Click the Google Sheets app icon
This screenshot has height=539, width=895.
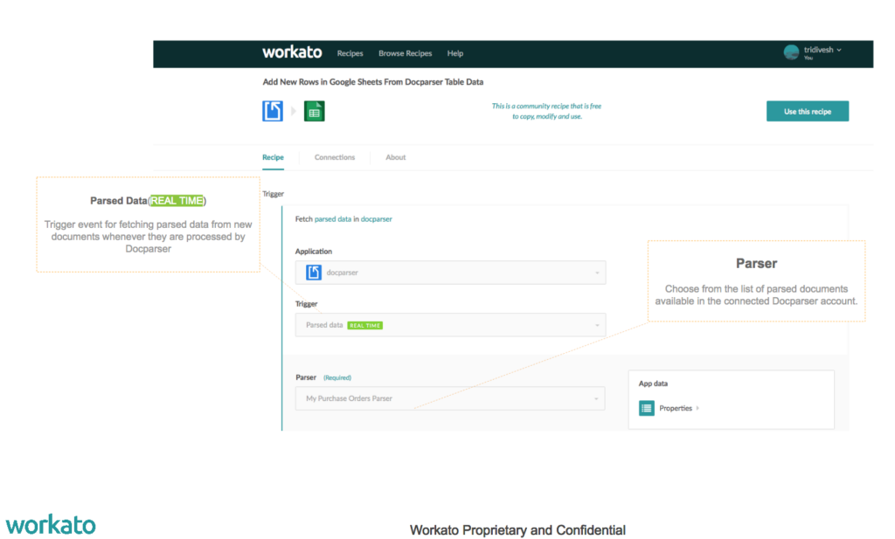[x=315, y=111]
